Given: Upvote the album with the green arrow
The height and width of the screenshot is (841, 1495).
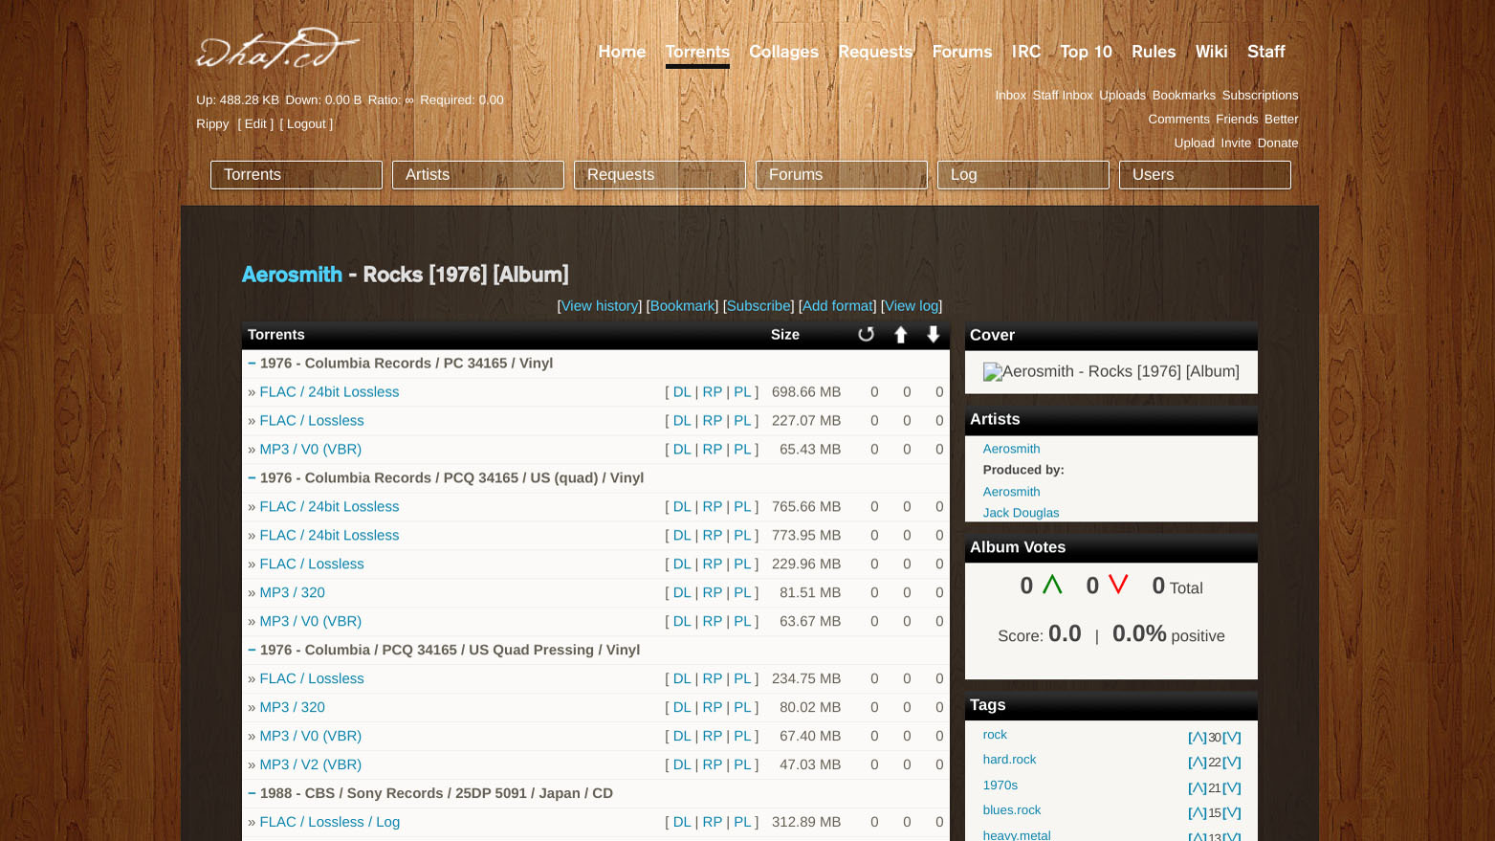Looking at the screenshot, I should pos(1052,585).
